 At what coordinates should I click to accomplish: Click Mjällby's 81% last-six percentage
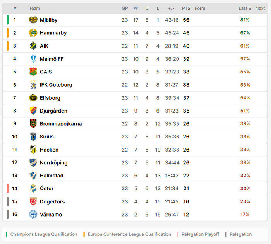(x=245, y=20)
